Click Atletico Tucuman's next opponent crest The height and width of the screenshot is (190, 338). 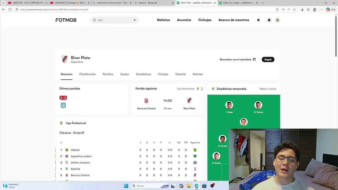click(x=195, y=163)
